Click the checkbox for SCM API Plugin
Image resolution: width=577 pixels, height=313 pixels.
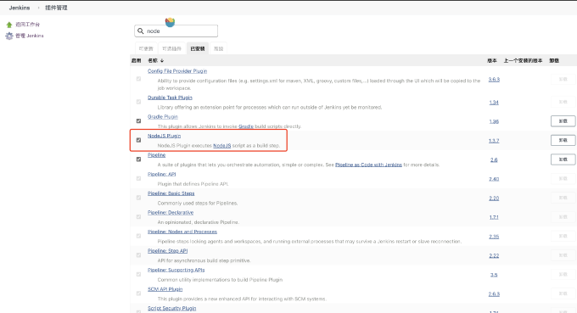coord(138,293)
